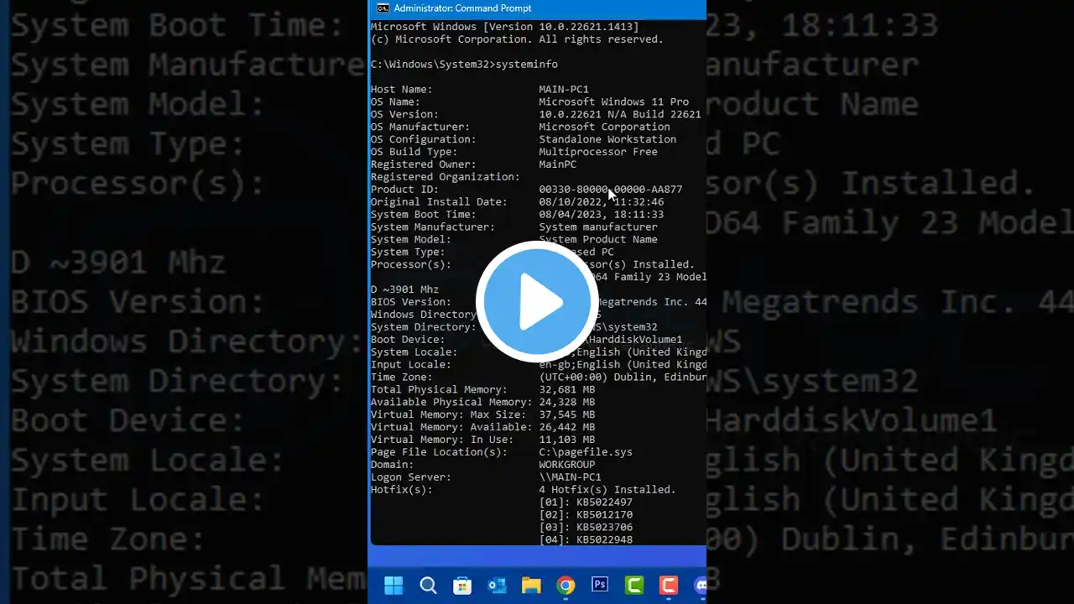Click hotfix entry "KB5022948"
The image size is (1074, 604).
pos(604,539)
